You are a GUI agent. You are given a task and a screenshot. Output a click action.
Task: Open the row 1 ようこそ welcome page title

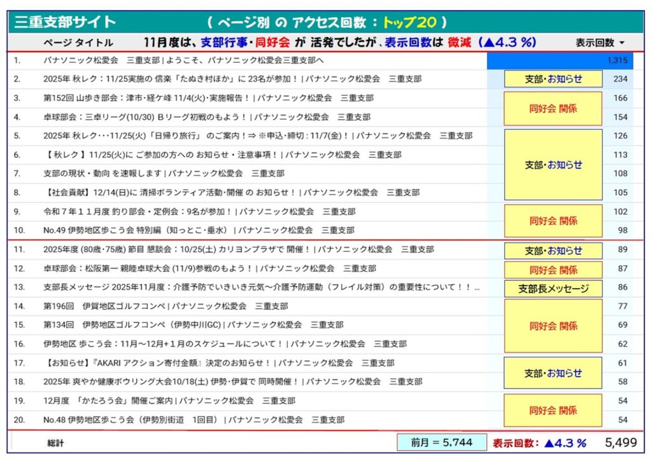183,60
